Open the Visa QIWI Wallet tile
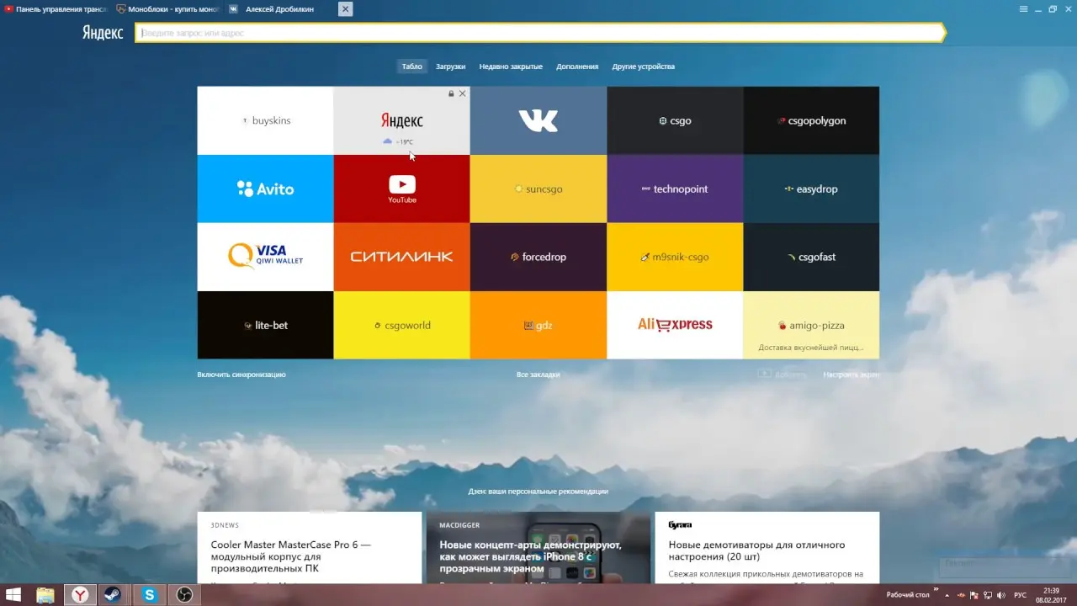1077x606 pixels. tap(265, 257)
